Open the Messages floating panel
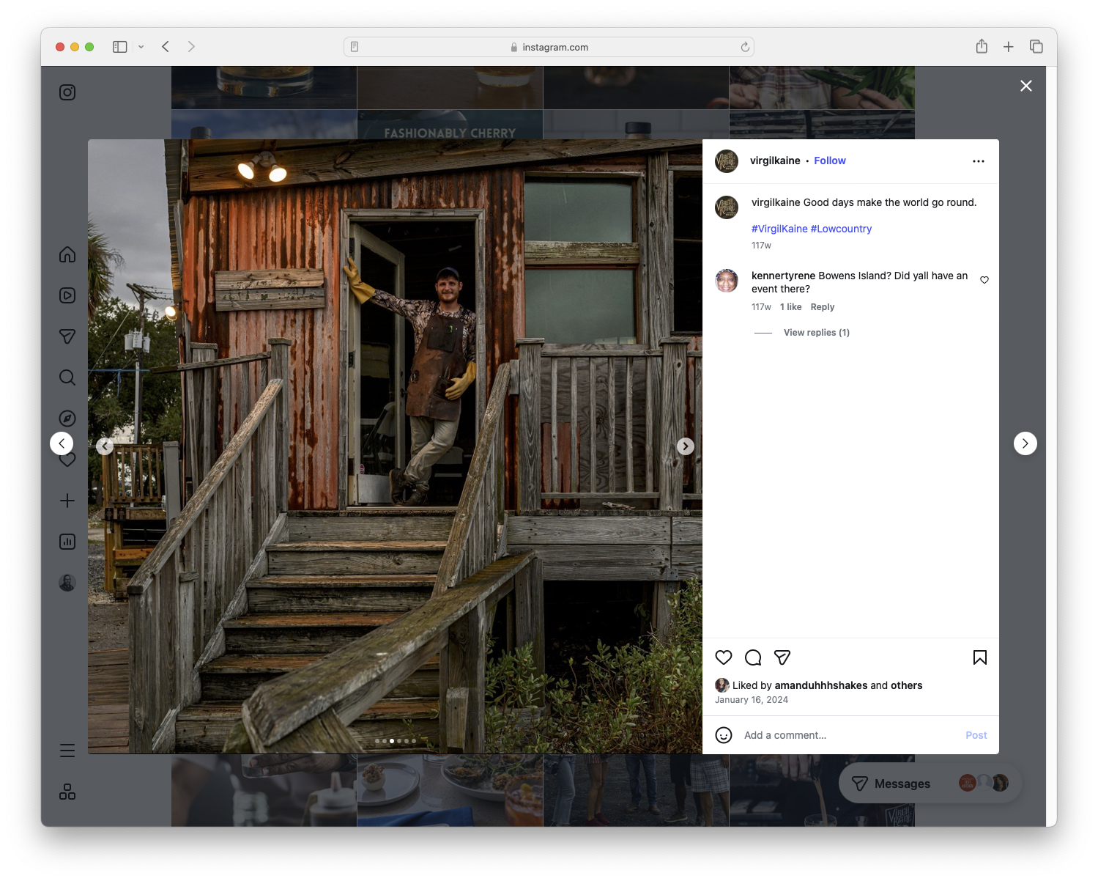The height and width of the screenshot is (881, 1098). click(x=930, y=784)
